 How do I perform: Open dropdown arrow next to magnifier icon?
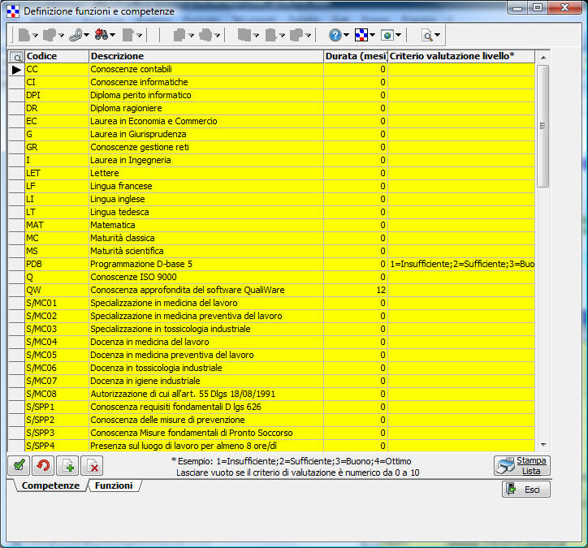[x=438, y=36]
